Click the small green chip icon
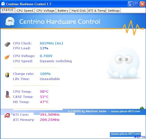Viewport: 146px width, 139px height. coord(142,108)
